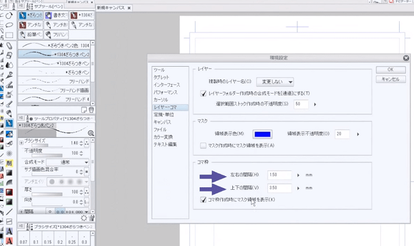The image size is (414, 246).
Task: Select ざらつきペン2色 1304 brush in list
Action: point(54,45)
